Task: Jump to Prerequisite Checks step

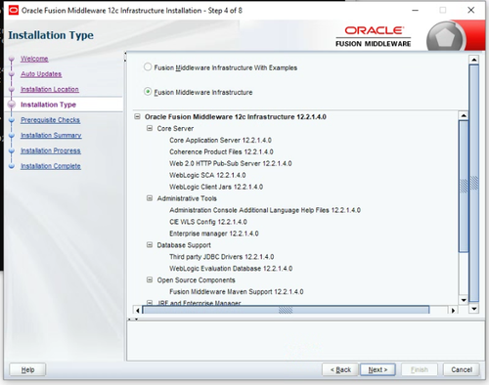Action: [x=50, y=120]
